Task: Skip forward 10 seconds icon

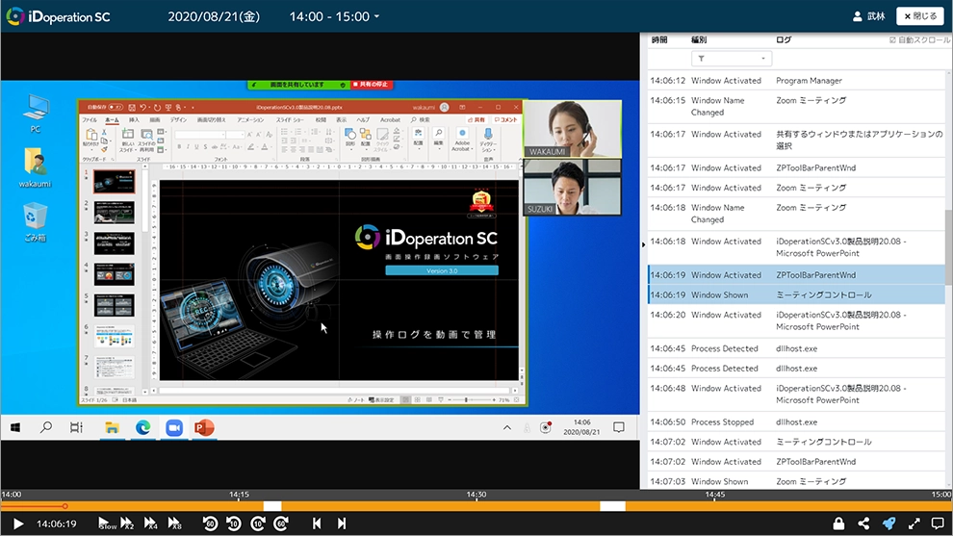Action: (x=257, y=523)
